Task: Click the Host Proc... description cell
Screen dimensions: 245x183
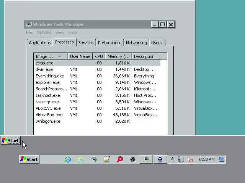Action: (145, 95)
